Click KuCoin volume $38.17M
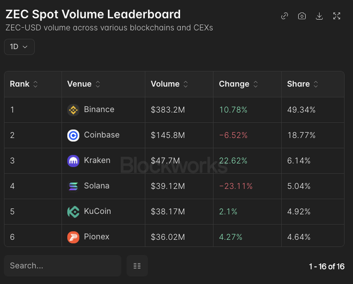353x284 pixels. [168, 212]
